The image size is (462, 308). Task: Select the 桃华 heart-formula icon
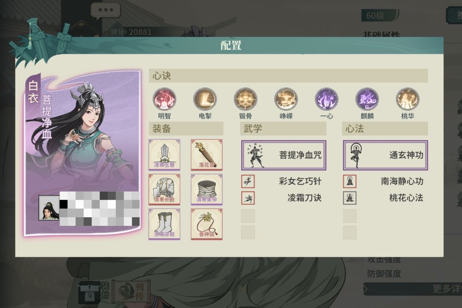pos(408,99)
